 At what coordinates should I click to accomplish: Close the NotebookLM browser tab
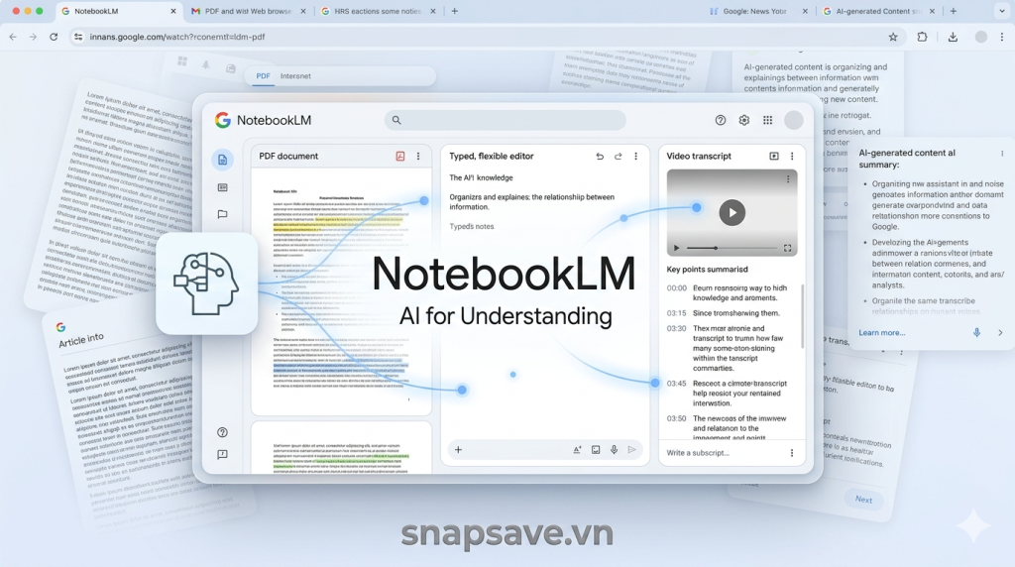172,11
